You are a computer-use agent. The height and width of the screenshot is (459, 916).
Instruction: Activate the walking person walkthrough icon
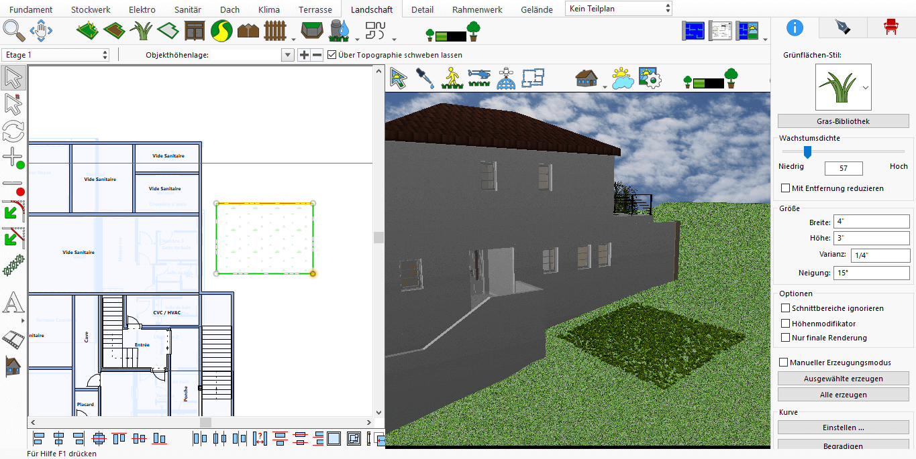(452, 78)
